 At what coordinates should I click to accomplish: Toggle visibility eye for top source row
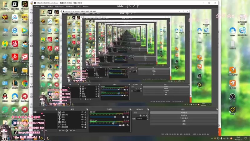pyautogui.click(x=82, y=112)
